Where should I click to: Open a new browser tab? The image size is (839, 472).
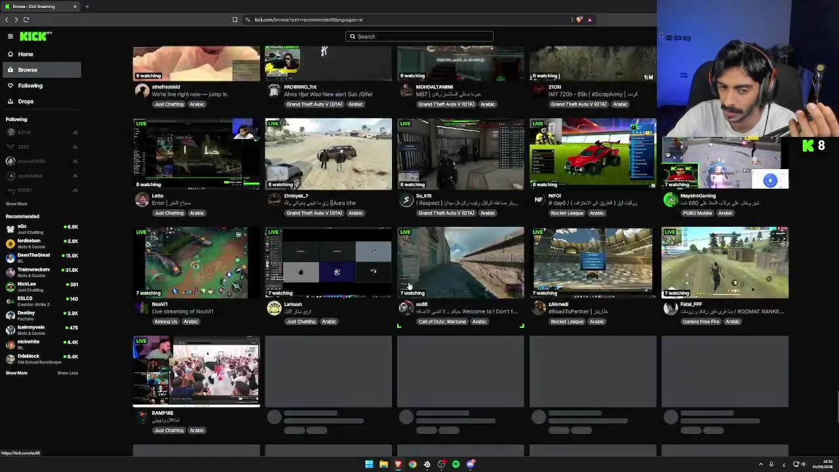pyautogui.click(x=87, y=7)
